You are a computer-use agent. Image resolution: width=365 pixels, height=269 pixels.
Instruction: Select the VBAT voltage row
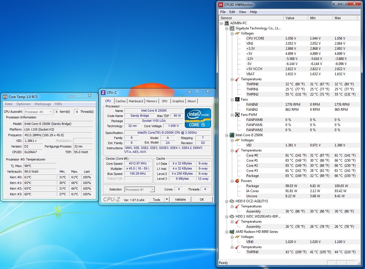point(303,74)
